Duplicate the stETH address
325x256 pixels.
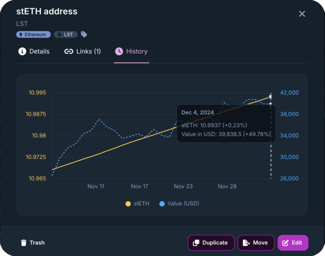click(211, 243)
